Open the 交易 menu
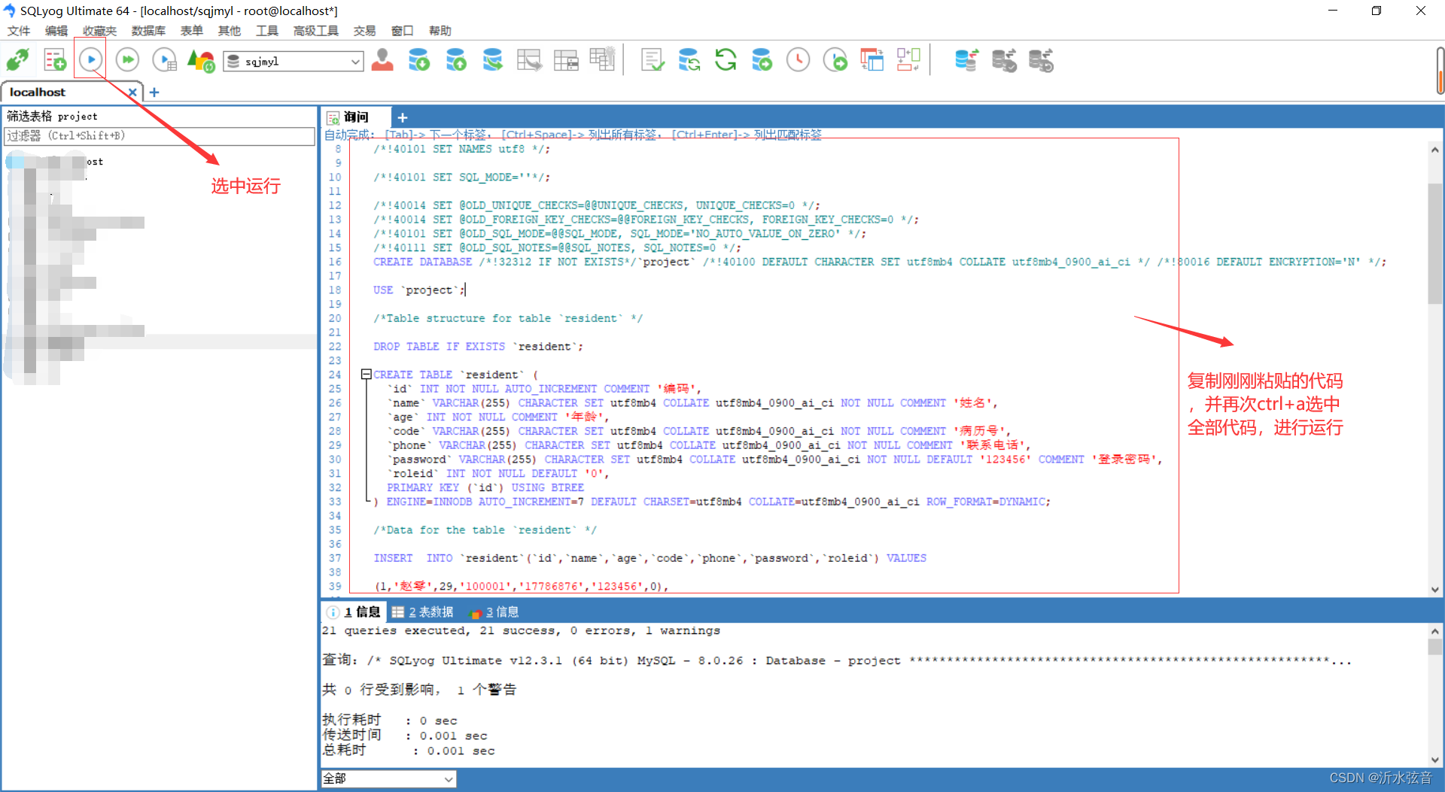The image size is (1445, 792). (364, 31)
